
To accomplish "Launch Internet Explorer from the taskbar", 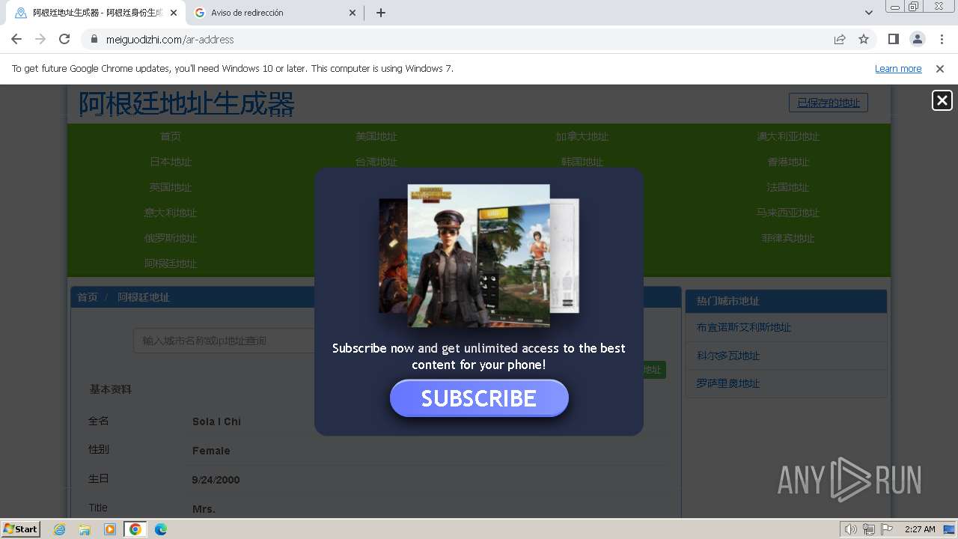I will [60, 529].
